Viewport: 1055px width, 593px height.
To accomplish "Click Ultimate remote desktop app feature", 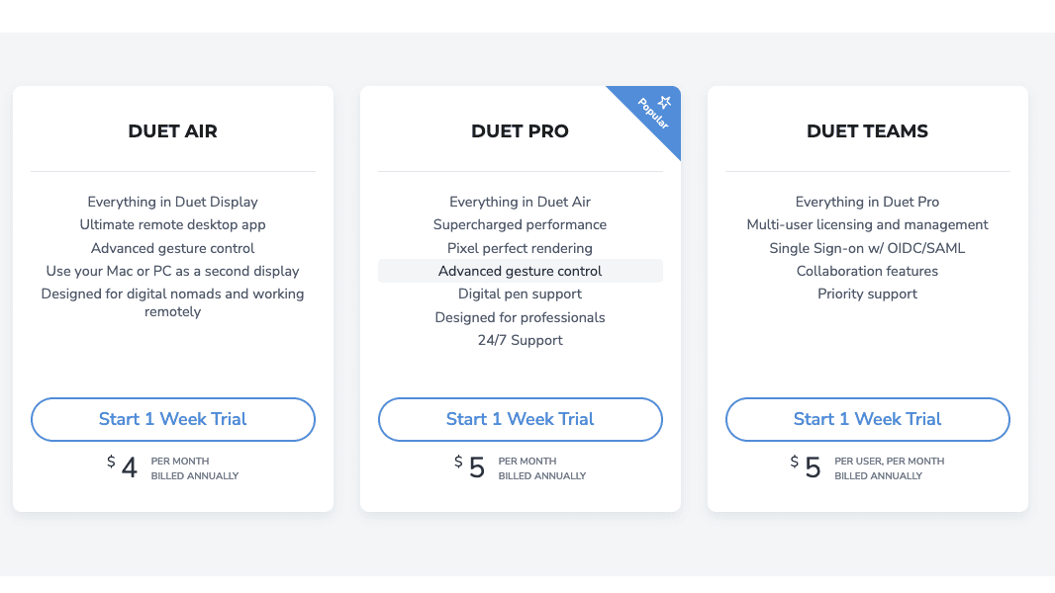I will pyautogui.click(x=173, y=224).
